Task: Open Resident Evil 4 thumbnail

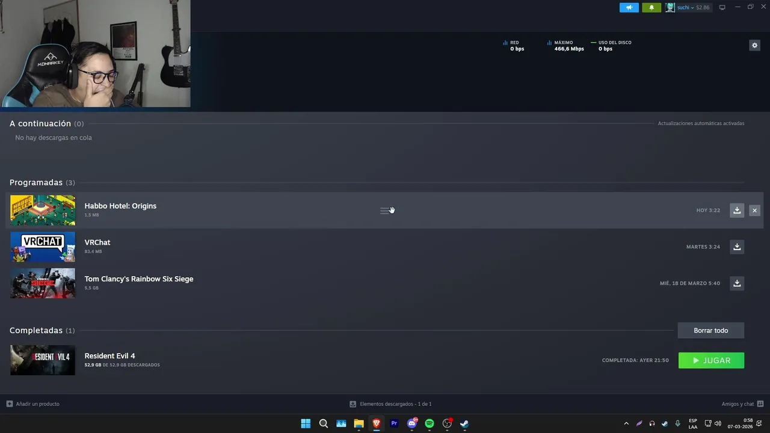Action: tap(43, 360)
